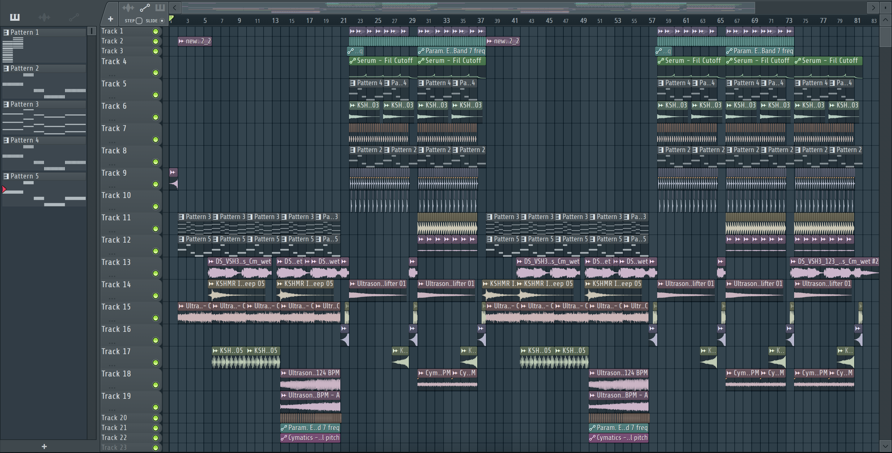Select first Ultrason..BPM - A clip on Track 19
The image size is (892, 453).
click(x=310, y=402)
